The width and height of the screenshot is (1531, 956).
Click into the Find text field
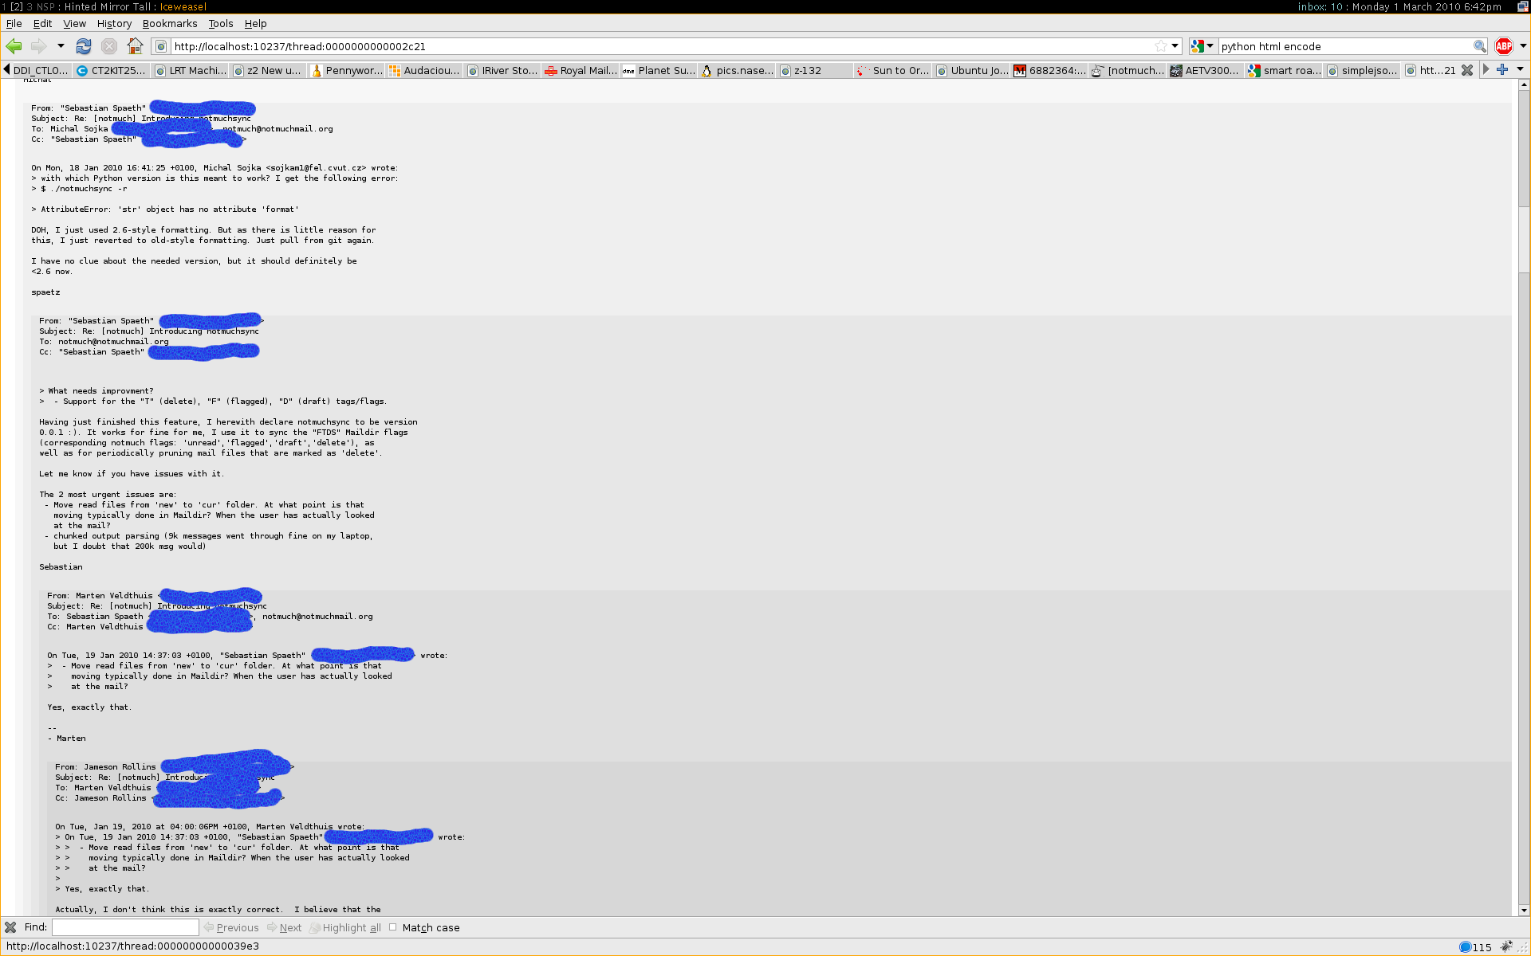tap(125, 927)
